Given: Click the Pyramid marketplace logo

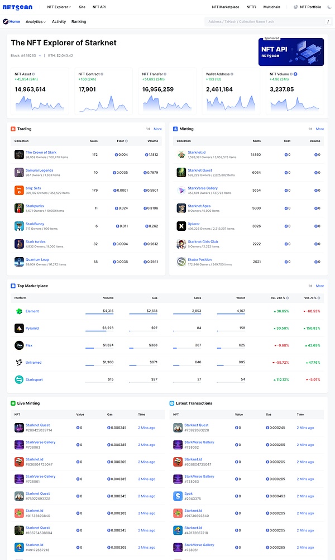Looking at the screenshot, I should click(19, 328).
